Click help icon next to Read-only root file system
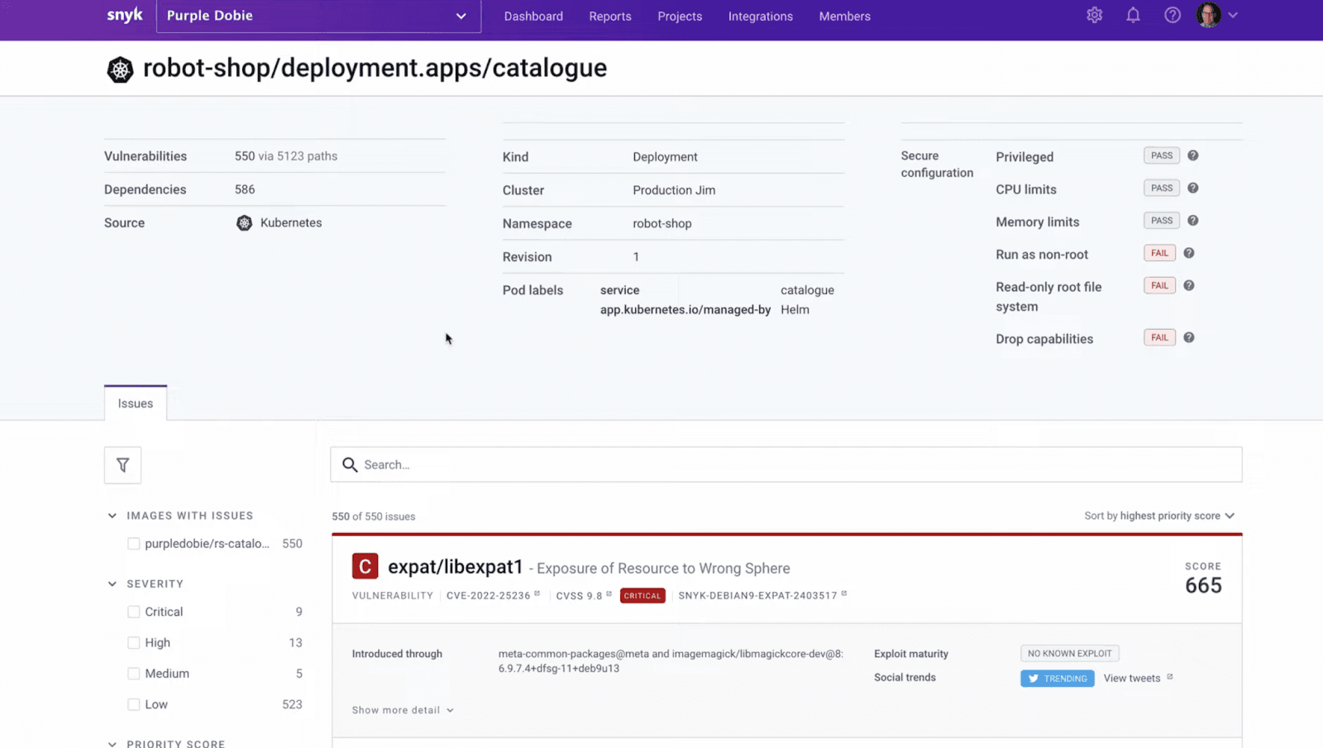Image resolution: width=1323 pixels, height=748 pixels. (1189, 285)
